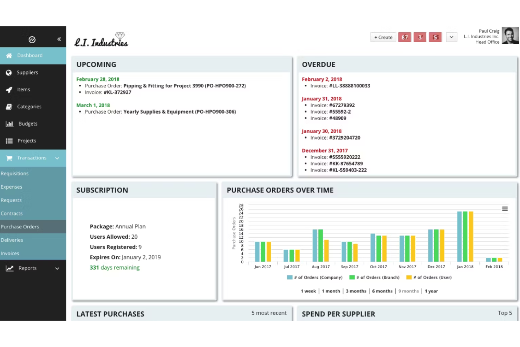This screenshot has width=520, height=347.
Task: Expand the Reports section chevron
Action: tap(57, 268)
